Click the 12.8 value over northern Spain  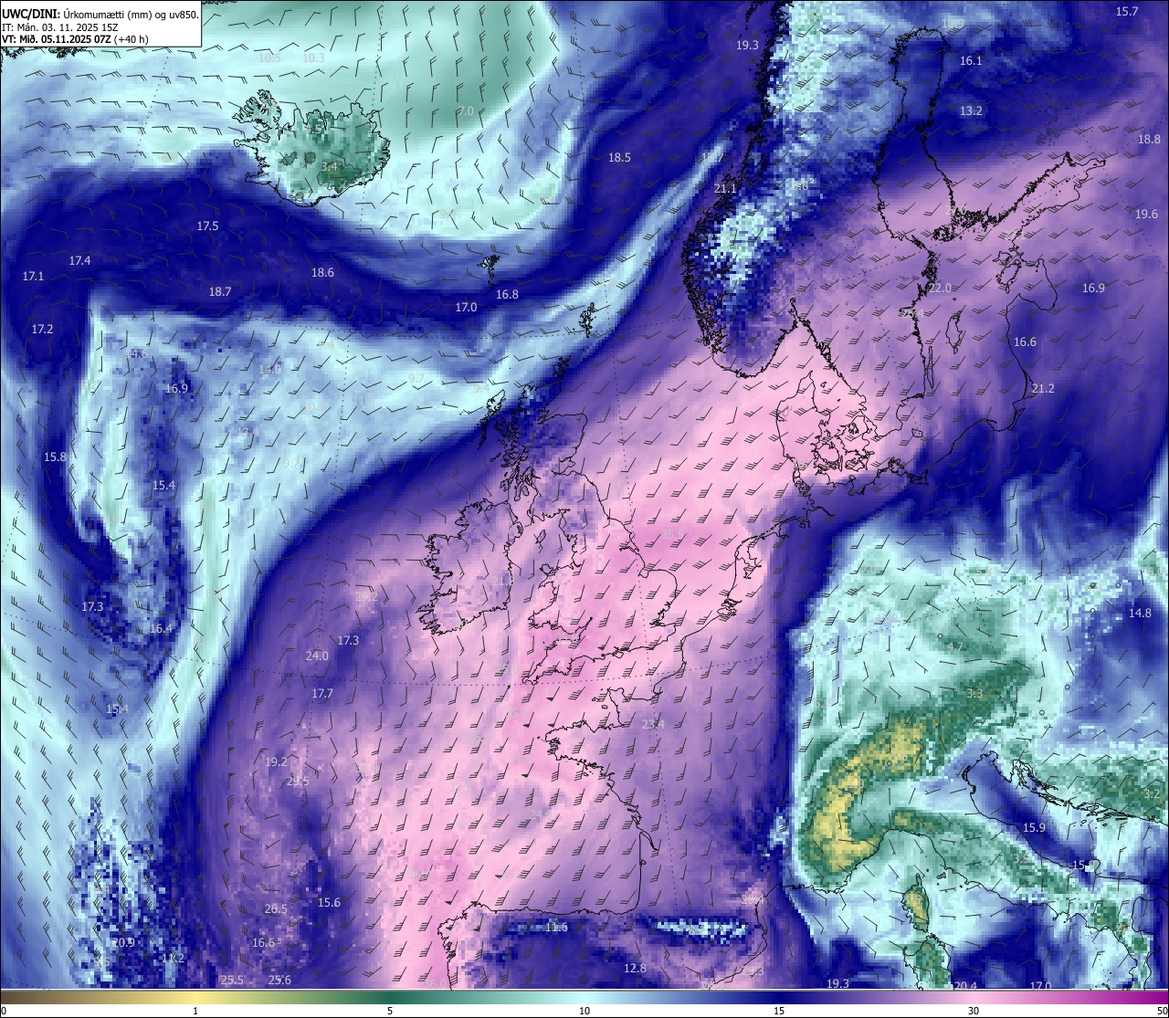(x=635, y=969)
